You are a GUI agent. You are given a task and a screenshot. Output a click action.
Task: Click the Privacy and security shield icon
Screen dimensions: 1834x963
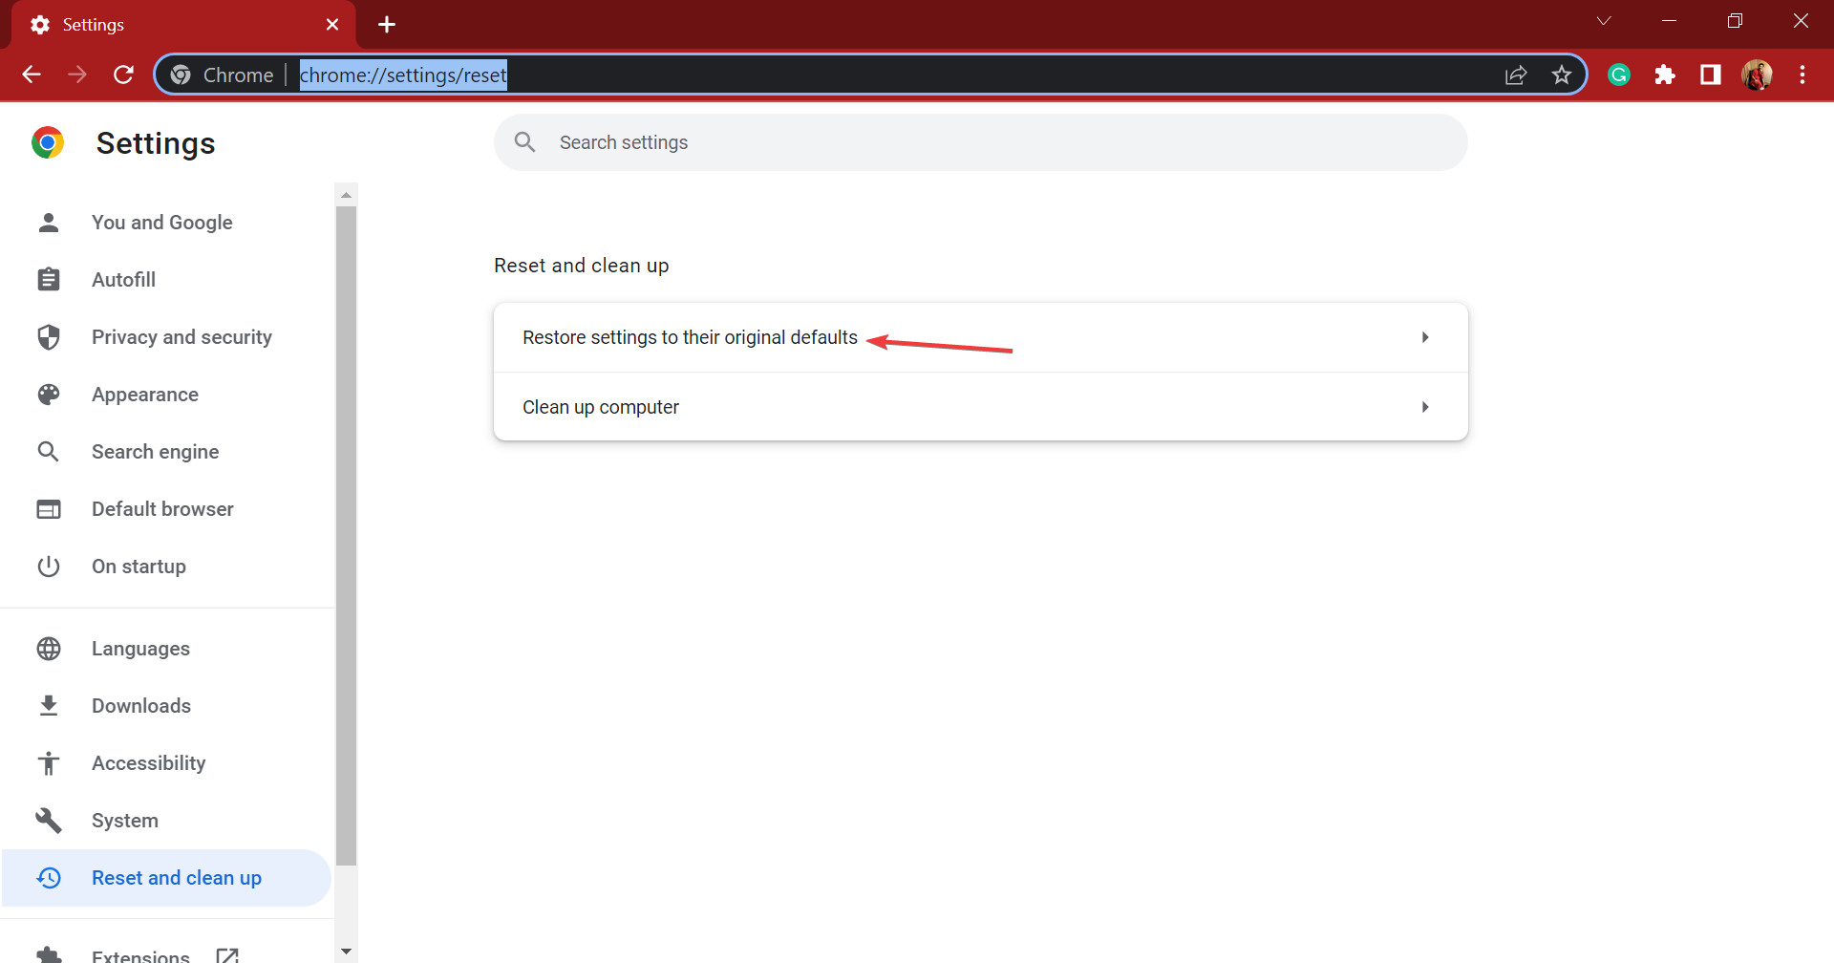tap(48, 336)
